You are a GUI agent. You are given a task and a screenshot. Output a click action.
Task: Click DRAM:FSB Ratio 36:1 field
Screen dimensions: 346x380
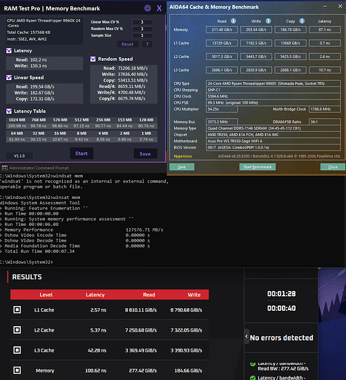point(325,122)
